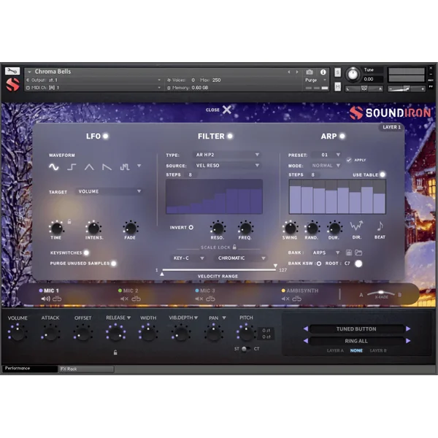The image size is (438, 438).
Task: Switch to the Performance tab
Action: click(30, 369)
